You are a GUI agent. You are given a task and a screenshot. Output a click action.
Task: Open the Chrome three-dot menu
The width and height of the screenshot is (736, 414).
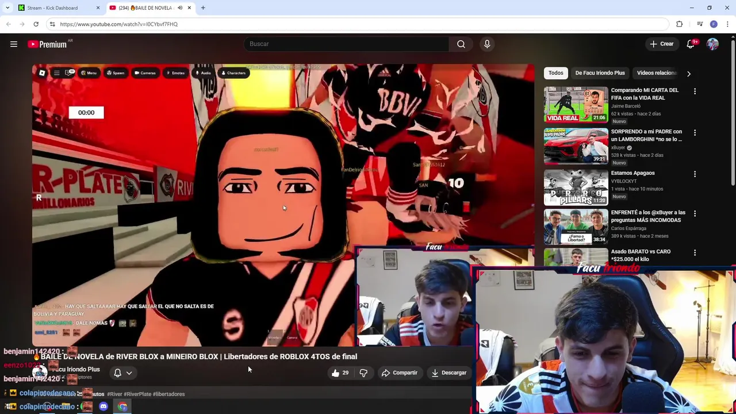tap(727, 24)
